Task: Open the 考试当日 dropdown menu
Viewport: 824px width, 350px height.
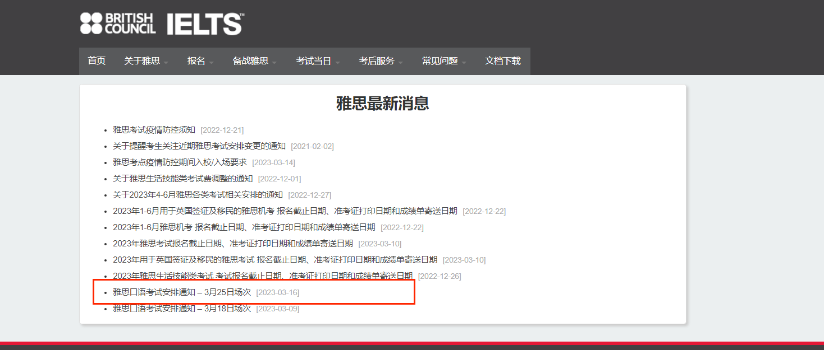Action: pyautogui.click(x=318, y=61)
